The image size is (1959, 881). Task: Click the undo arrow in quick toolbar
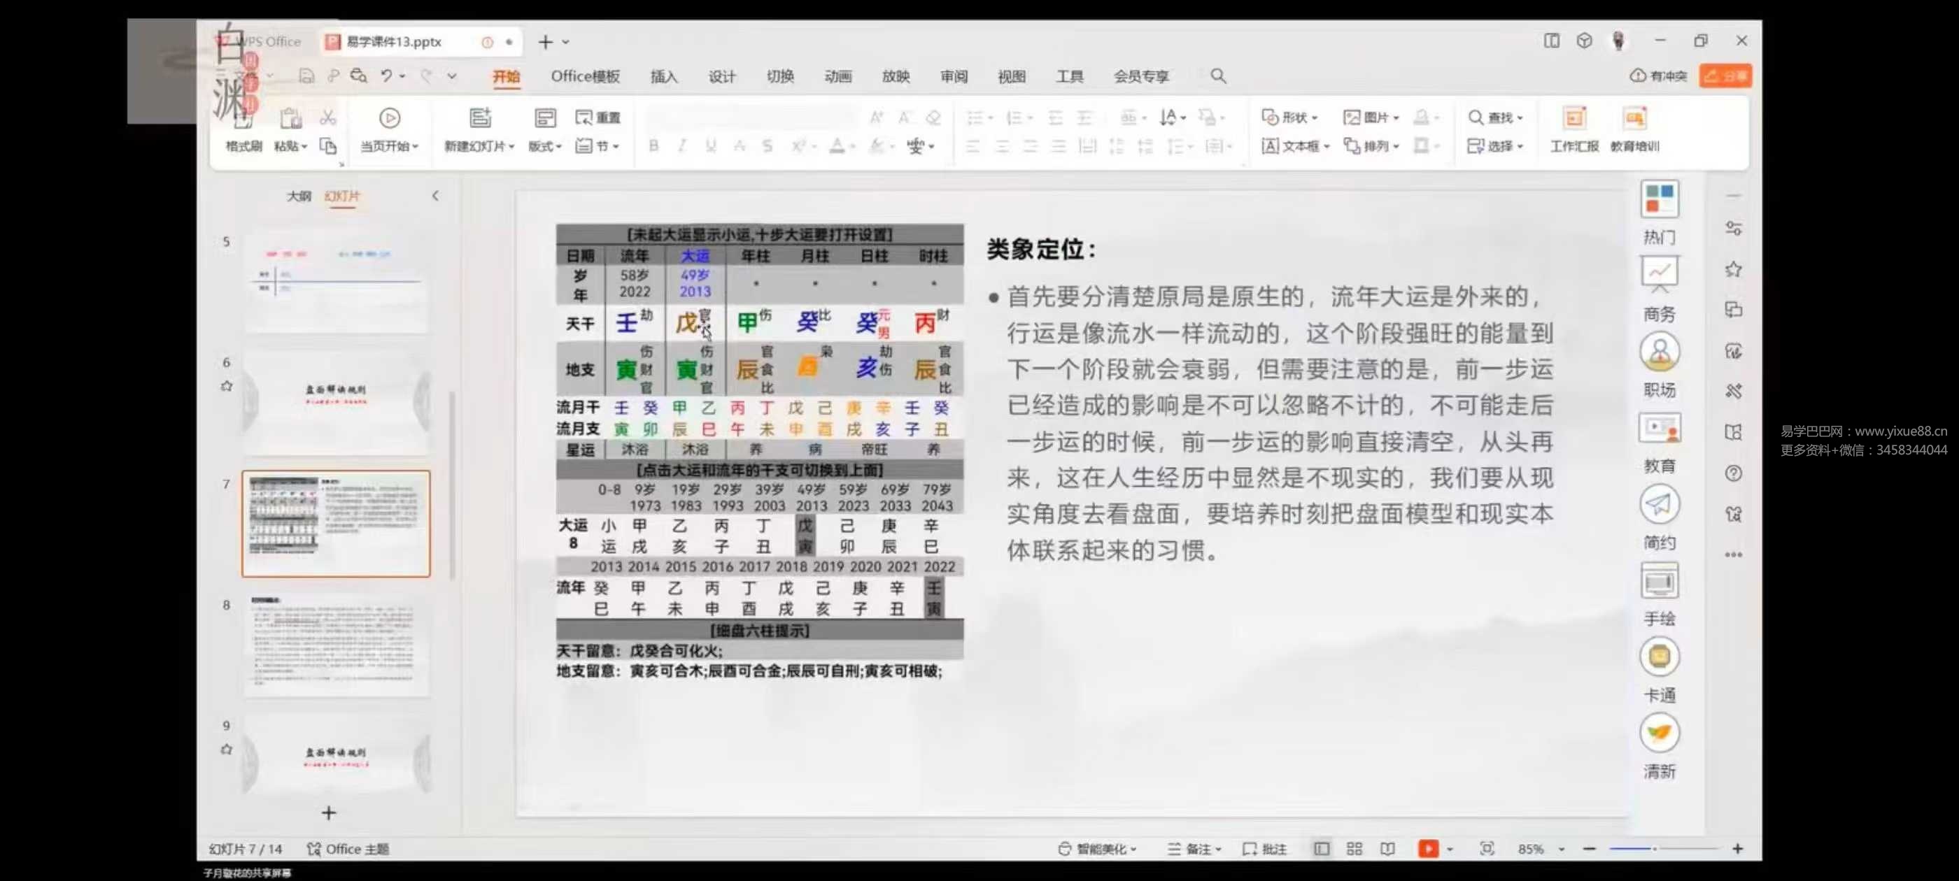(x=386, y=76)
